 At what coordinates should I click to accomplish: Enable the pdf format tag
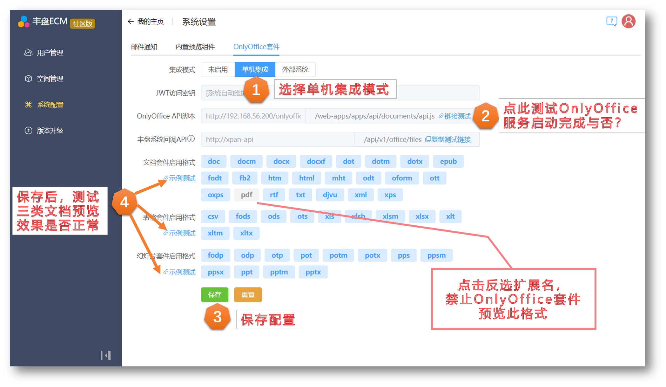pyautogui.click(x=246, y=195)
